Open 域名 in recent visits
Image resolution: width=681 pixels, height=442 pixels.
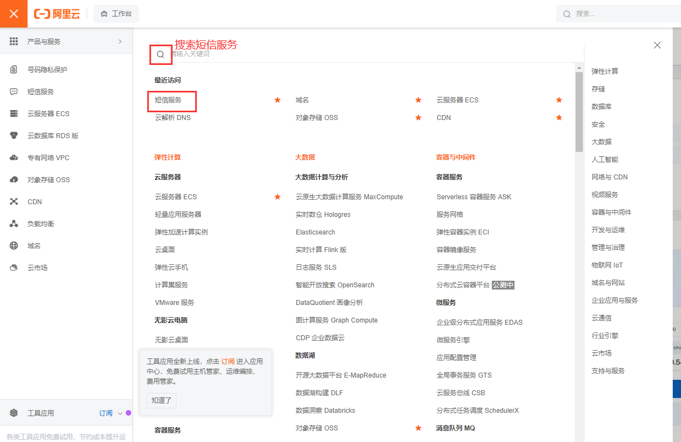302,100
